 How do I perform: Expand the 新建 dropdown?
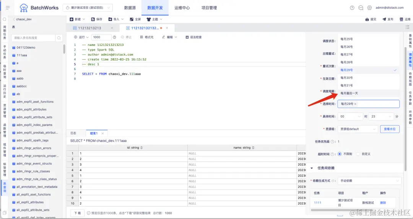pos(84,19)
